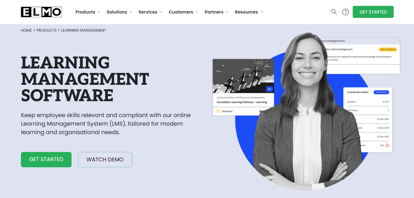
Task: Open the search magnifier icon
Action: click(x=334, y=12)
